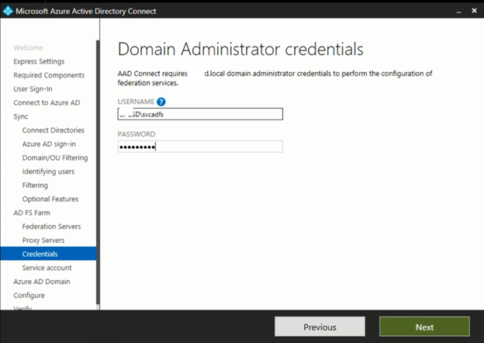
Task: Click the sidebar vertical scrollbar
Action: (98, 173)
